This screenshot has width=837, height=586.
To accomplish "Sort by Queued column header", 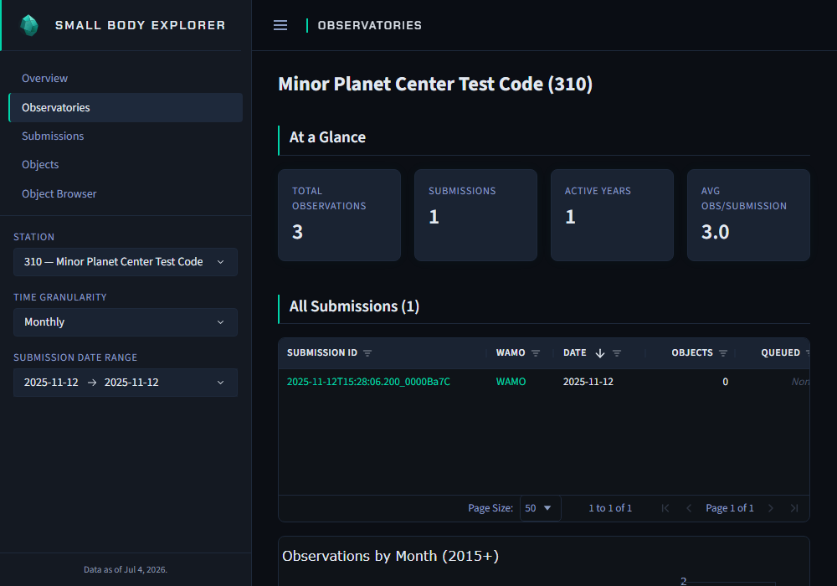I will [780, 352].
